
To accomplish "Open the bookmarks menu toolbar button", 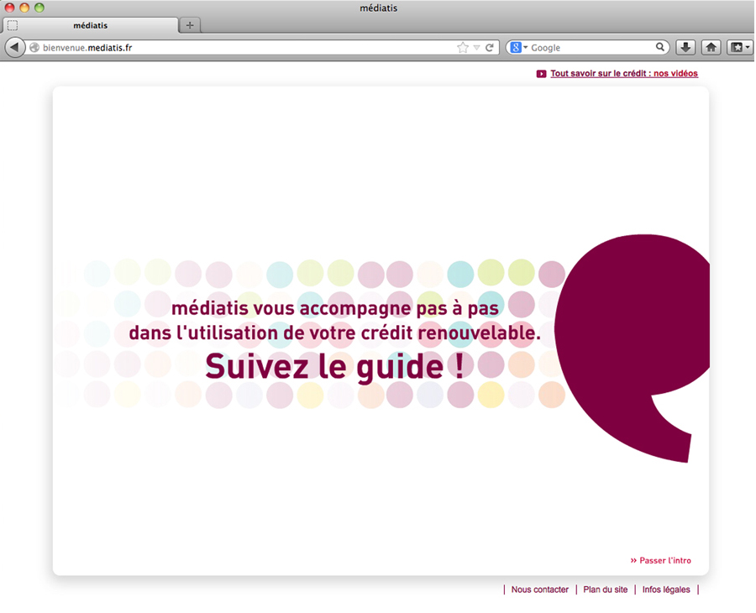I will (738, 48).
